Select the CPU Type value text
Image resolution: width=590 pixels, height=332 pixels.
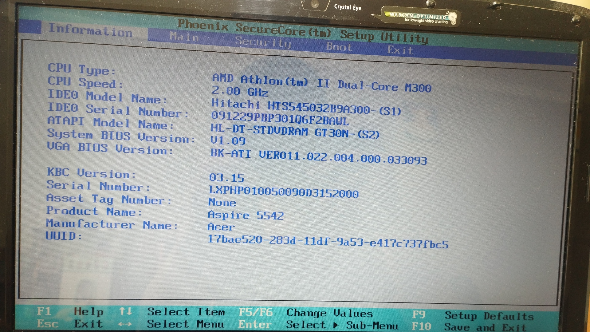321,83
